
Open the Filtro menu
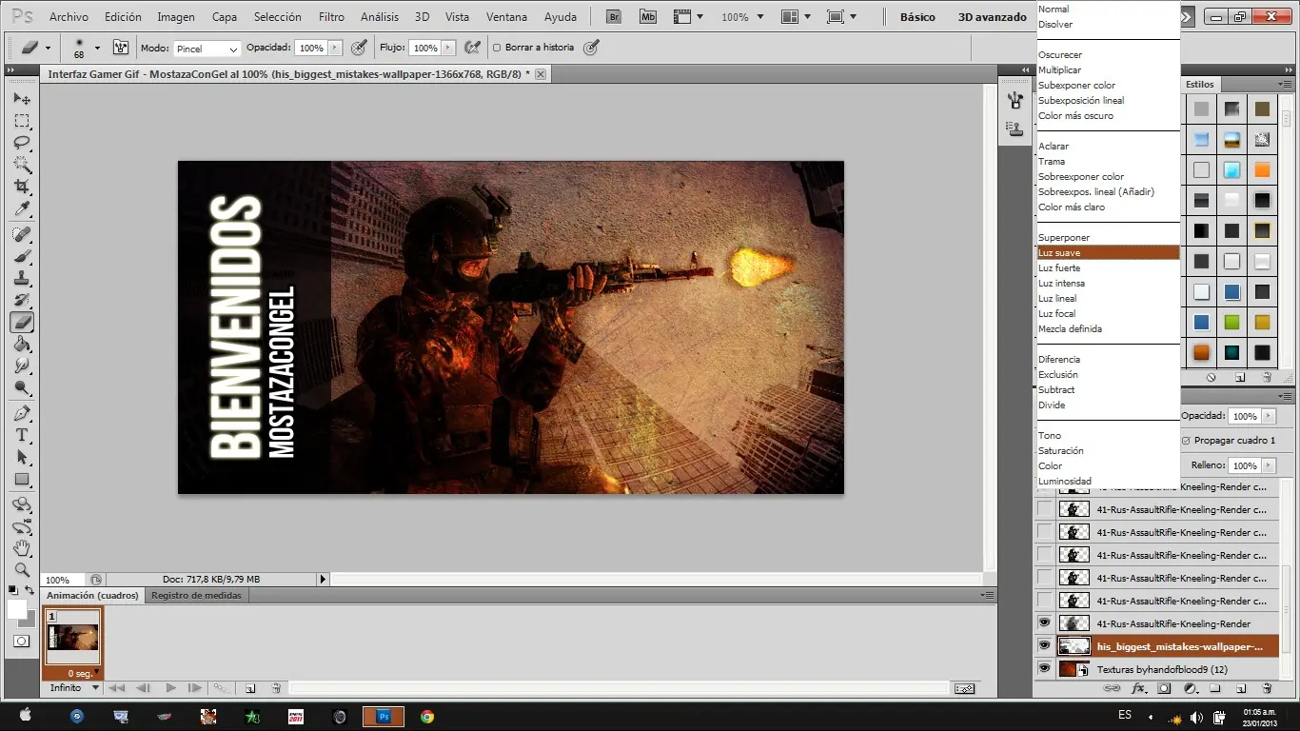[x=331, y=17]
